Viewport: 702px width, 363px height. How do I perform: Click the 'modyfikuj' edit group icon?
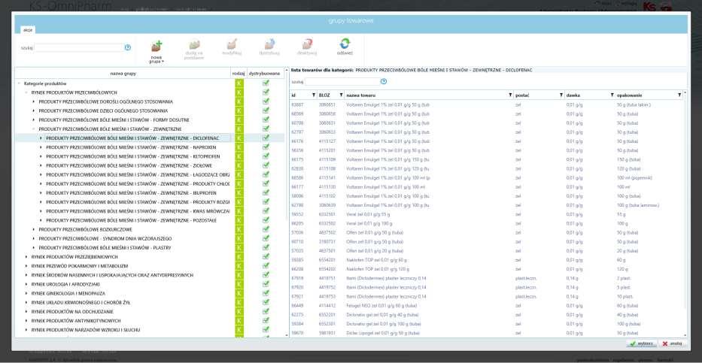coord(232,44)
